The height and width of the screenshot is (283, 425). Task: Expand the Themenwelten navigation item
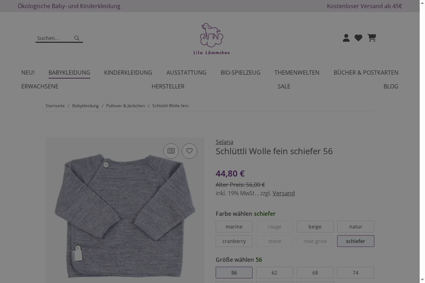pos(297,73)
